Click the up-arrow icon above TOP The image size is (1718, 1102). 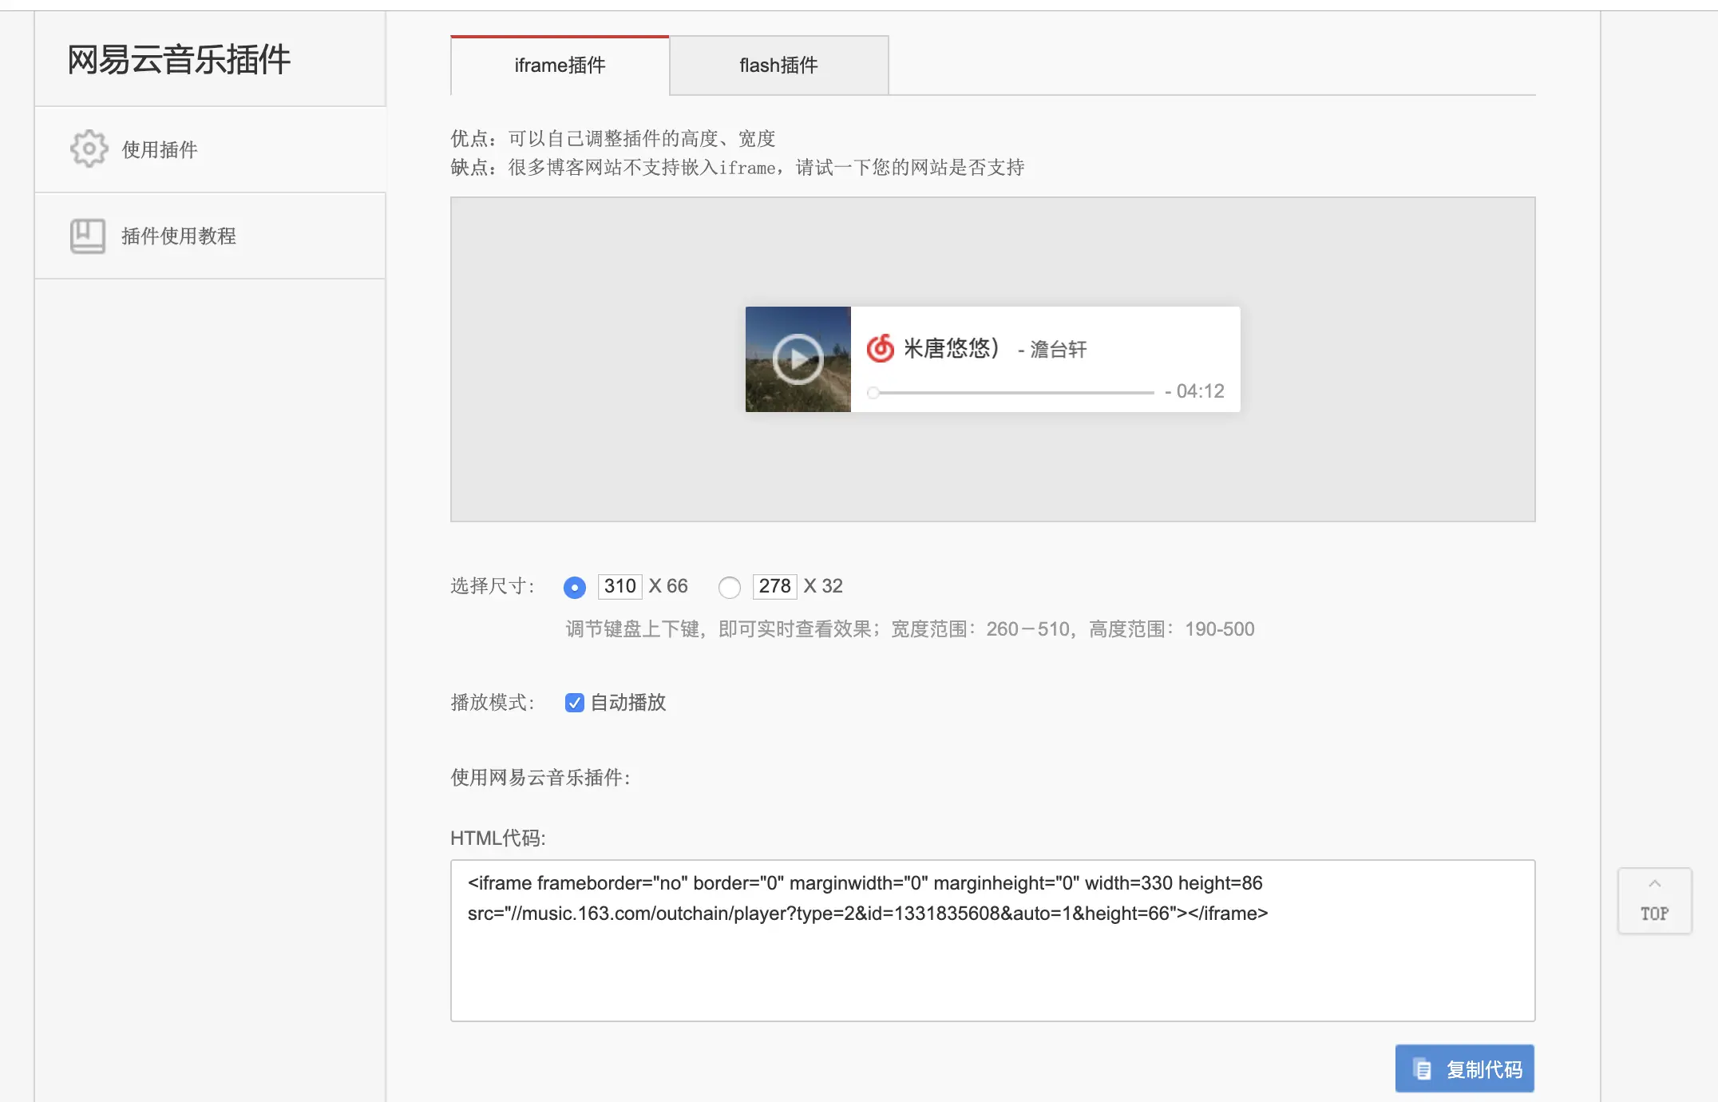pyautogui.click(x=1654, y=884)
